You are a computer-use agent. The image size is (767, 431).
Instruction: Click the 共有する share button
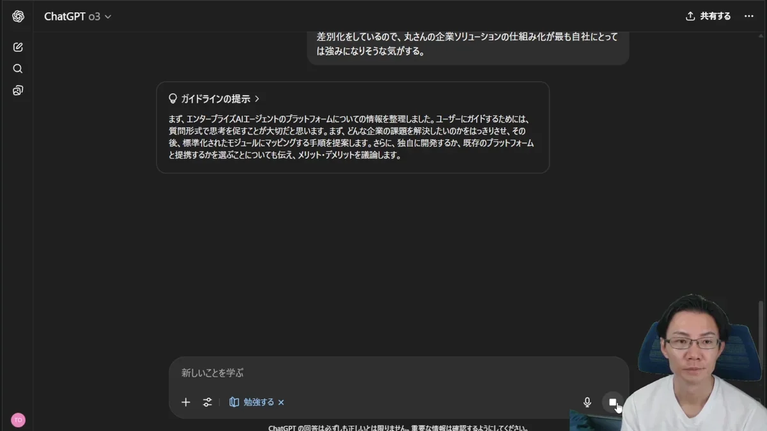pyautogui.click(x=708, y=17)
